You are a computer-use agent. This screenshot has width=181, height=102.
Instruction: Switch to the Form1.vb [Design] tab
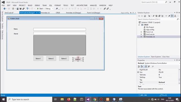(x=93, y=13)
